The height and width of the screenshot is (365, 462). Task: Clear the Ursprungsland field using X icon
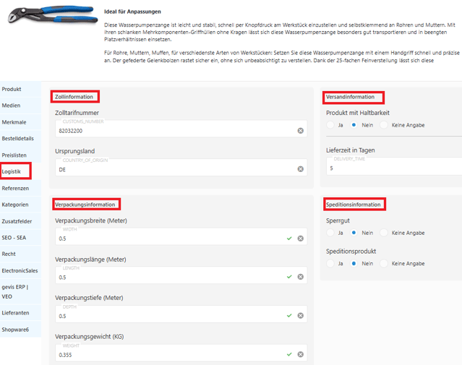coord(300,169)
